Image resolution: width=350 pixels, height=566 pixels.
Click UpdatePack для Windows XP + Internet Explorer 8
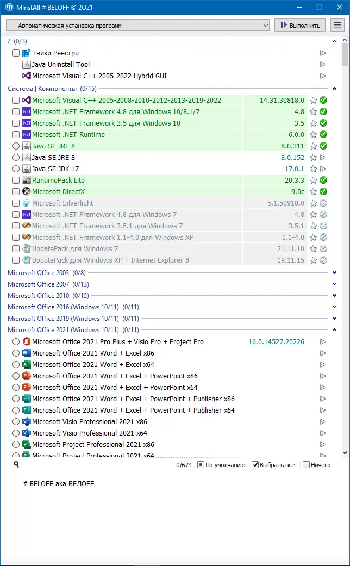coord(110,260)
